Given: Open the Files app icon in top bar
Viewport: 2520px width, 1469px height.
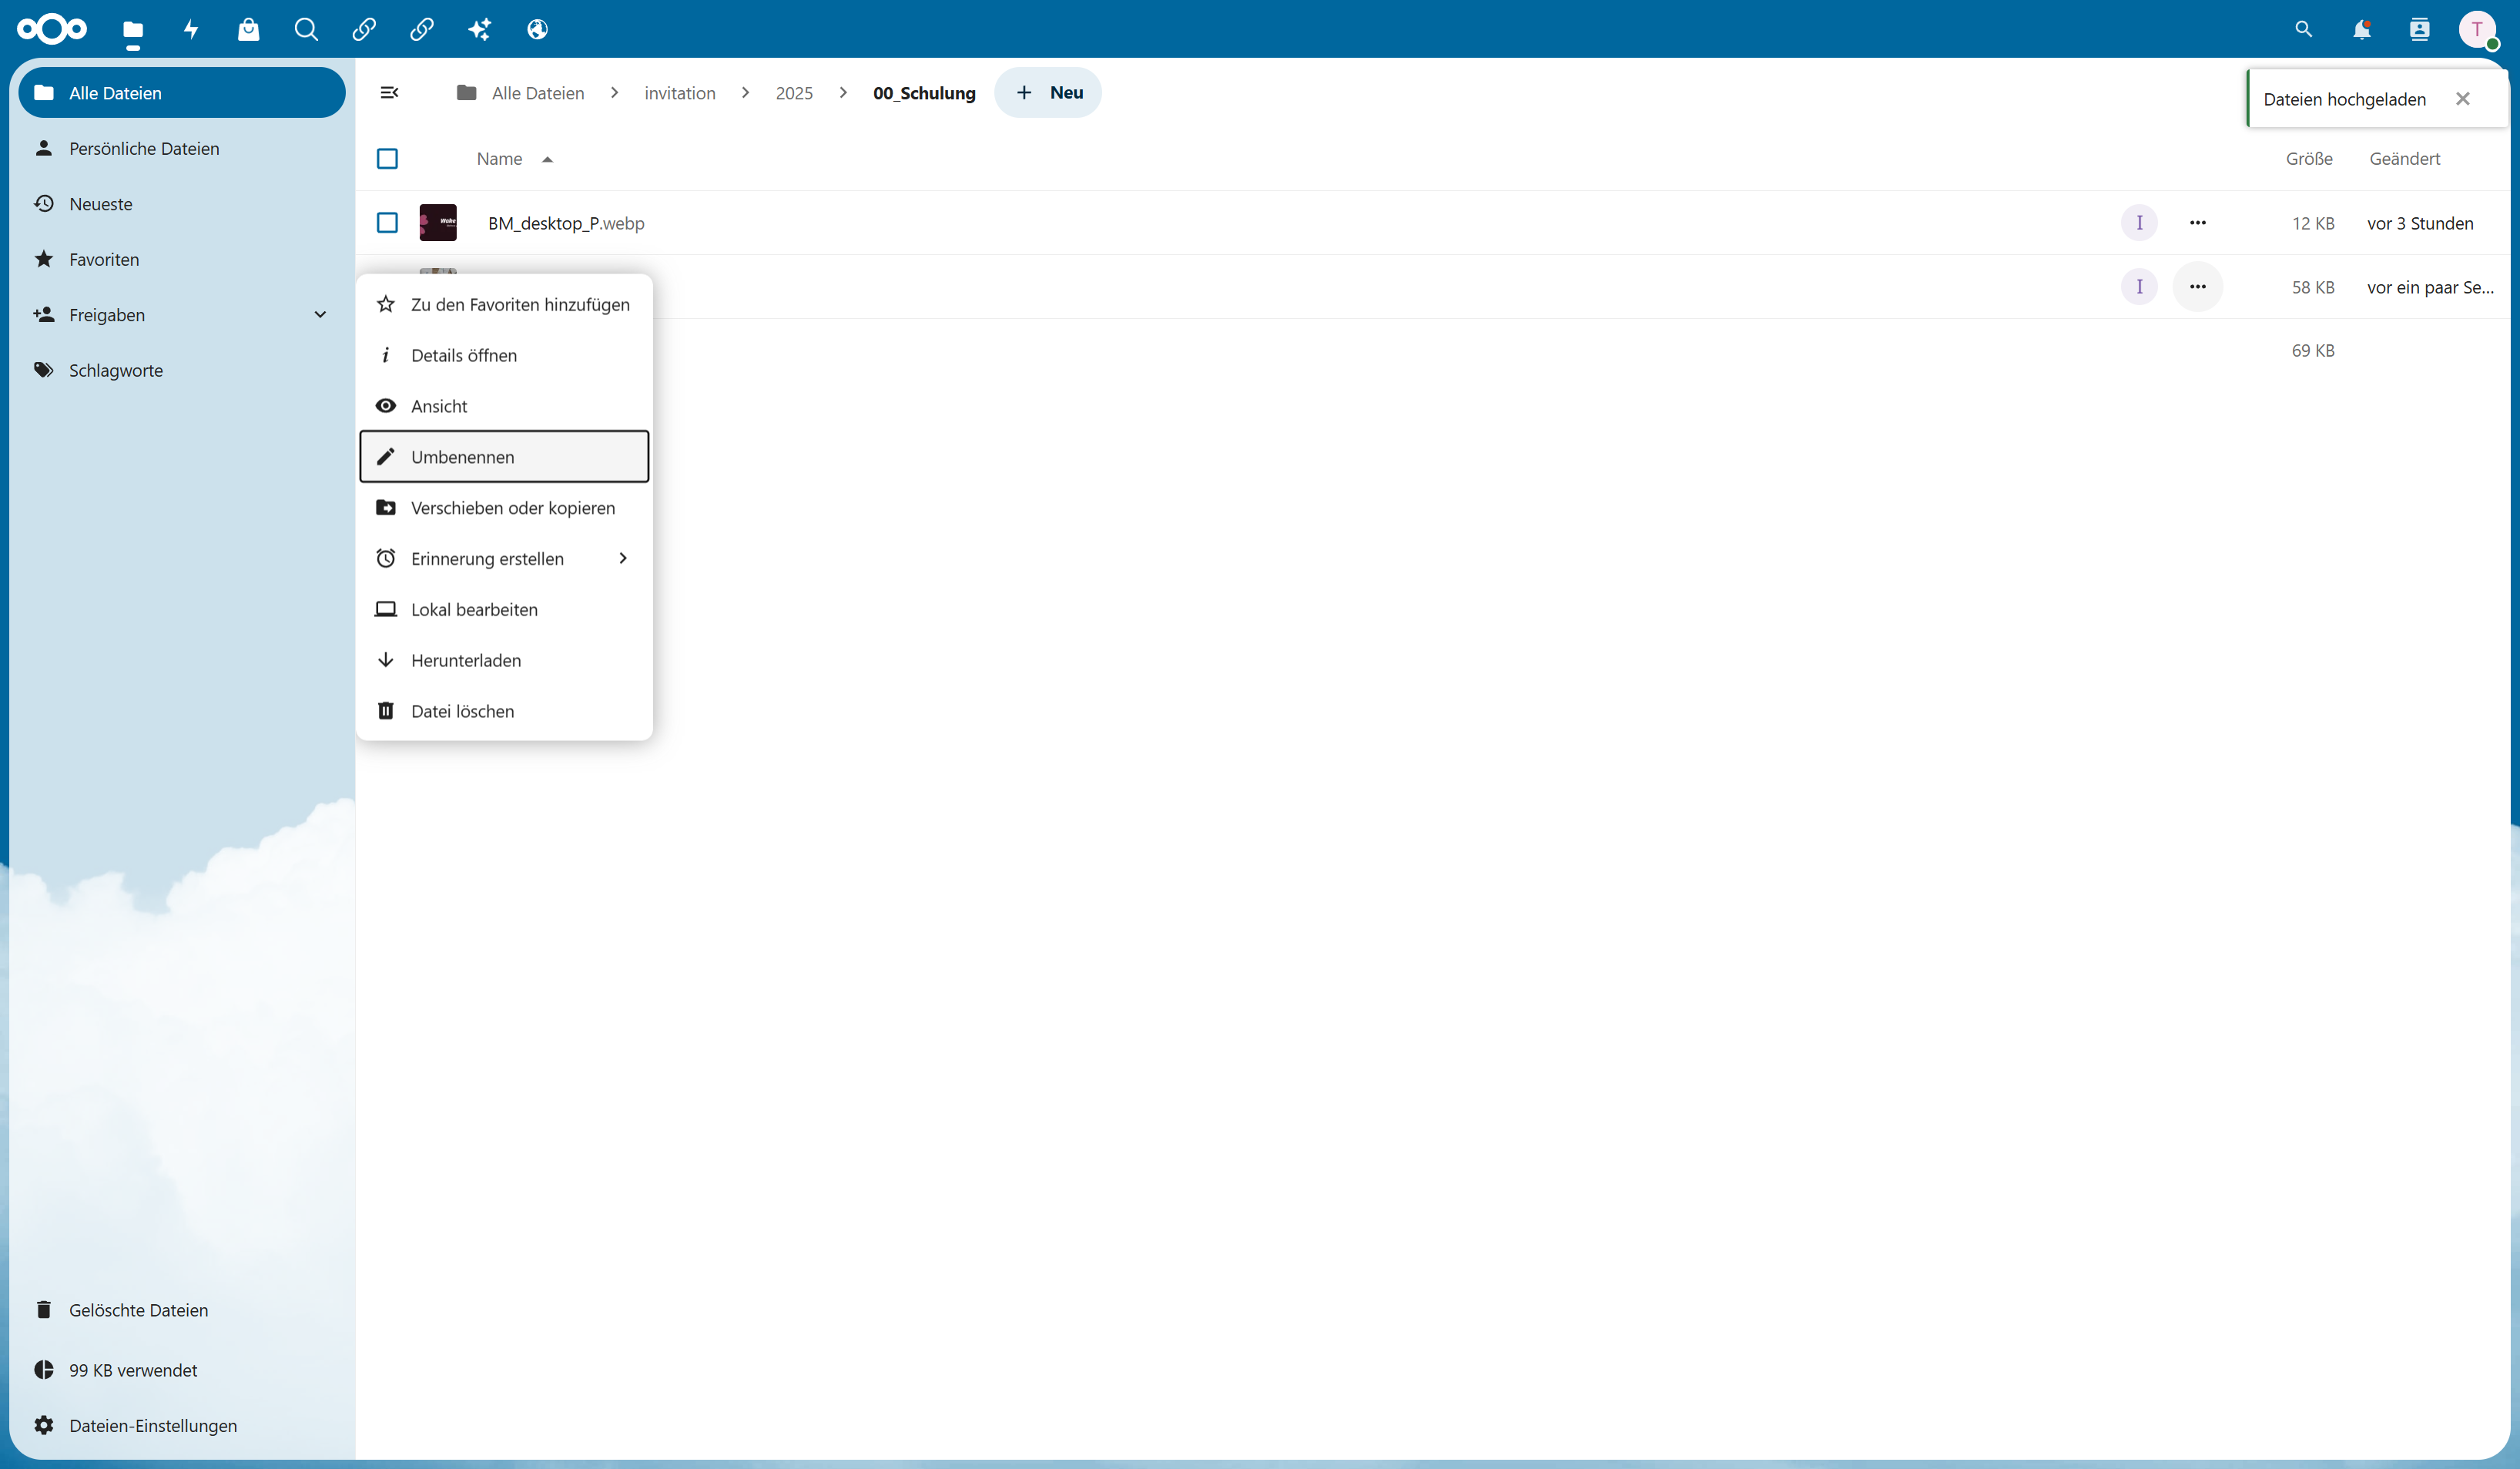Looking at the screenshot, I should pos(133,30).
